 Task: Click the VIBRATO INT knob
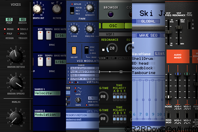[37, 9]
